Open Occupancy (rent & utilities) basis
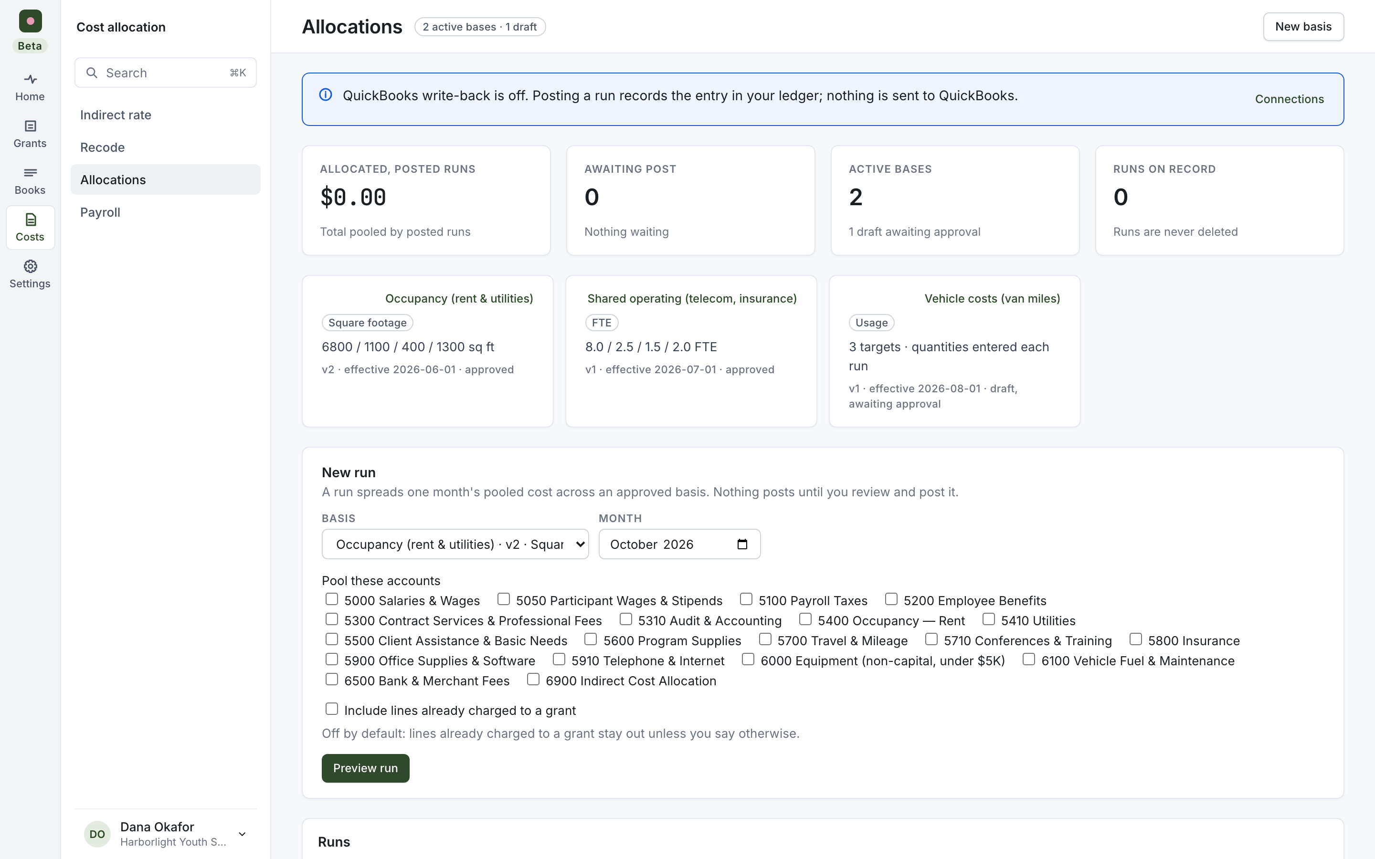1375x859 pixels. (459, 298)
